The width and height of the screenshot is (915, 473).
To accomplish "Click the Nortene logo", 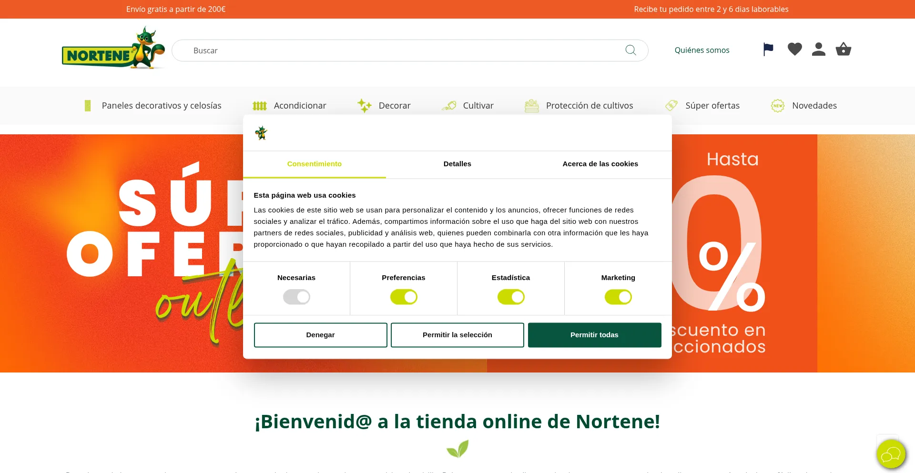I will pyautogui.click(x=113, y=48).
